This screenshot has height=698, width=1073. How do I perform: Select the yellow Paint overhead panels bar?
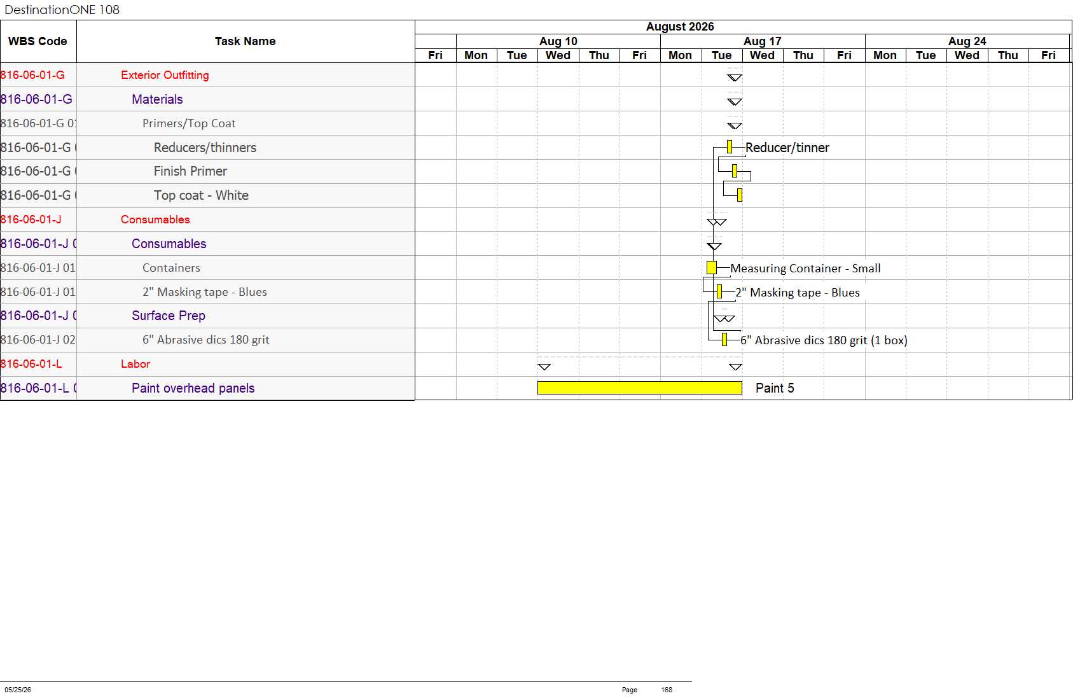[x=640, y=388]
